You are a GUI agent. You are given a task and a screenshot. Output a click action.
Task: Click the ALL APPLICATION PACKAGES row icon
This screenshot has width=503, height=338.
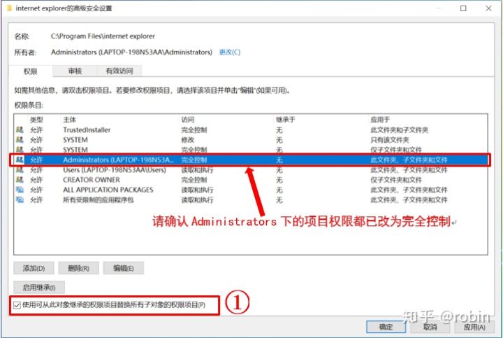click(20, 190)
